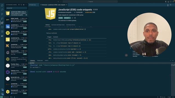Open the Extensions view in activity bar
Viewport: 175px width, 98px height.
coord(2,23)
